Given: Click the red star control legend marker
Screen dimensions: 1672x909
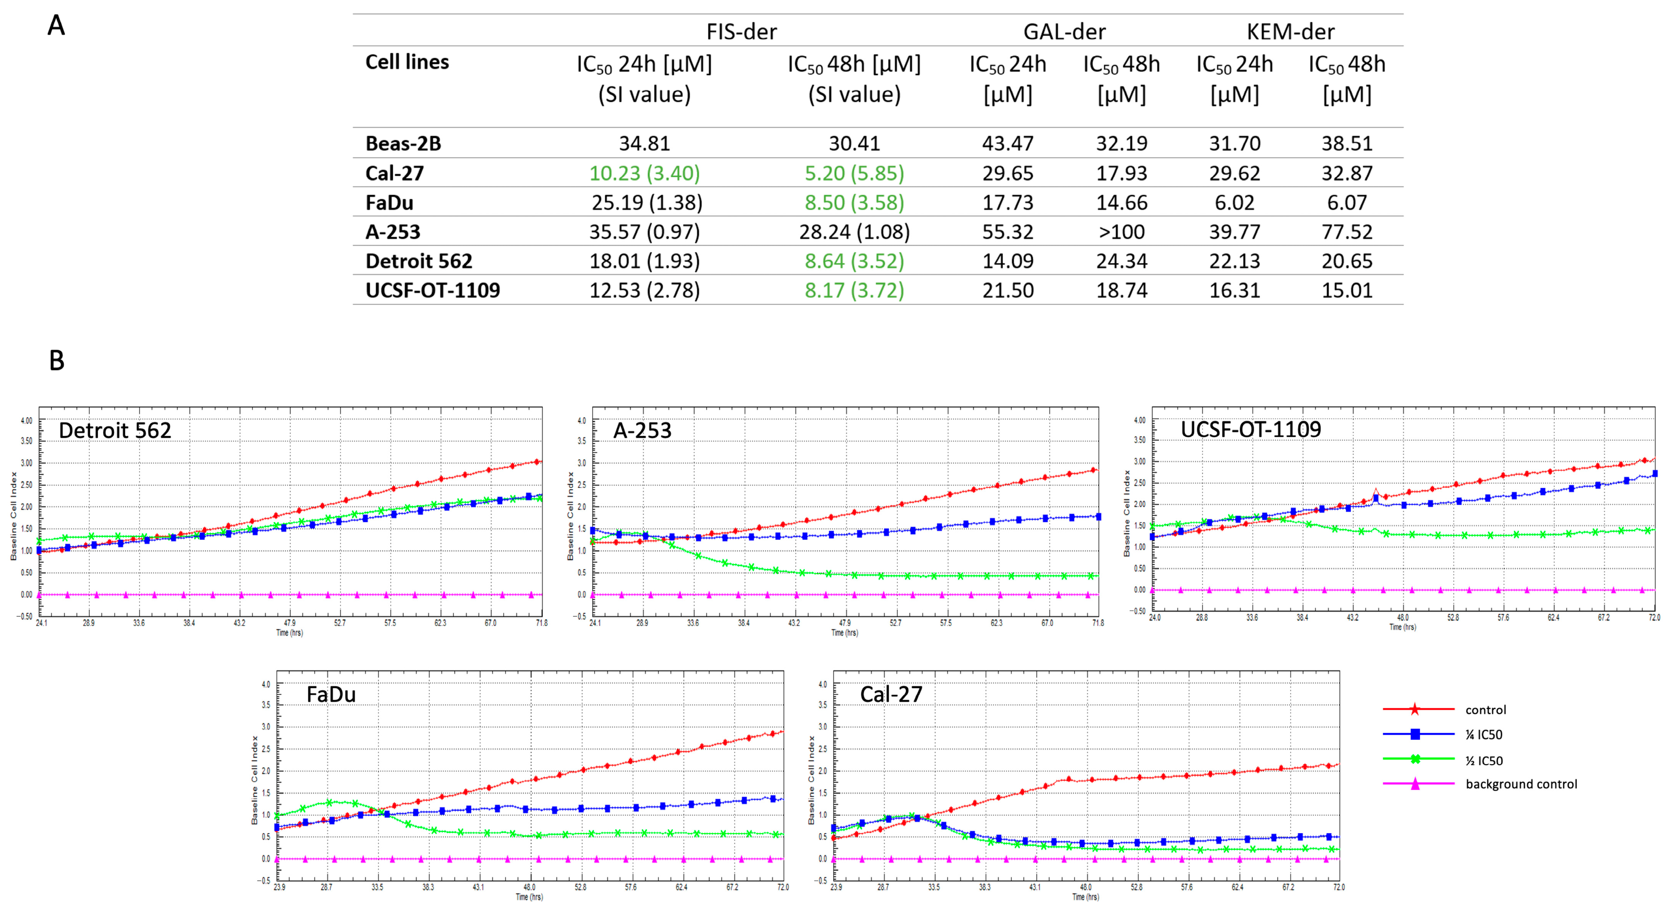Looking at the screenshot, I should point(1415,710).
